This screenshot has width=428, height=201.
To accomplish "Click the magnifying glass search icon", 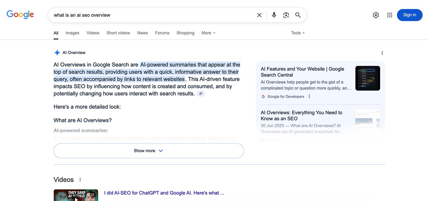I will coord(298,15).
